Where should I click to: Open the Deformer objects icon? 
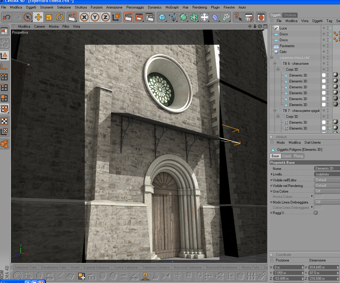point(215,17)
